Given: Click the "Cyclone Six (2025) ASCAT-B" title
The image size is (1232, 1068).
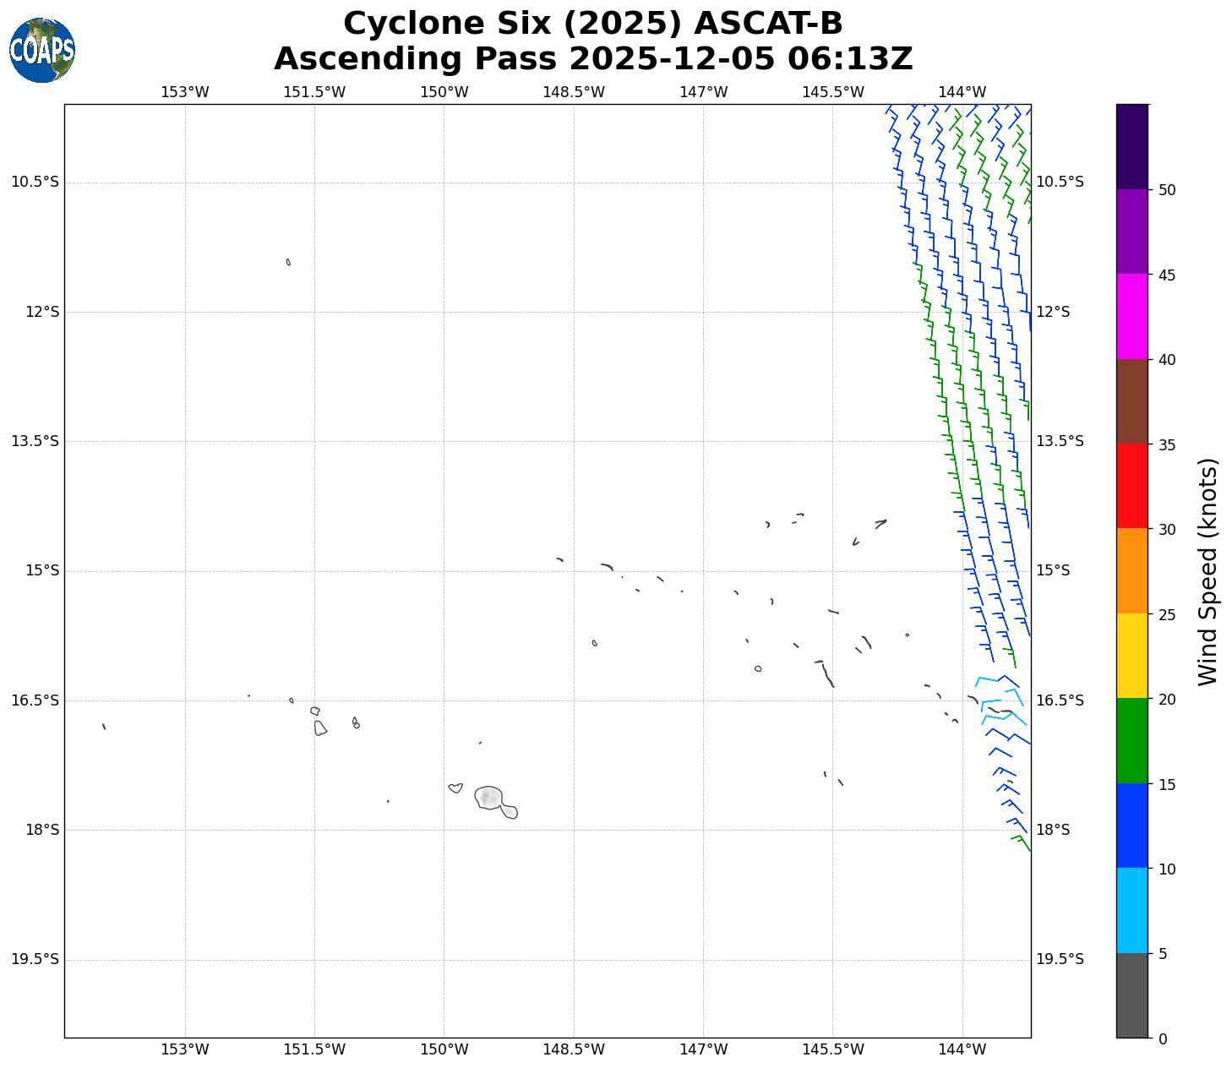Looking at the screenshot, I should click(592, 24).
